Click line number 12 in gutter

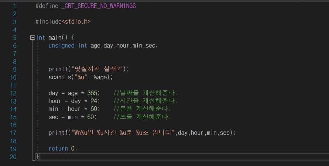tap(13, 93)
